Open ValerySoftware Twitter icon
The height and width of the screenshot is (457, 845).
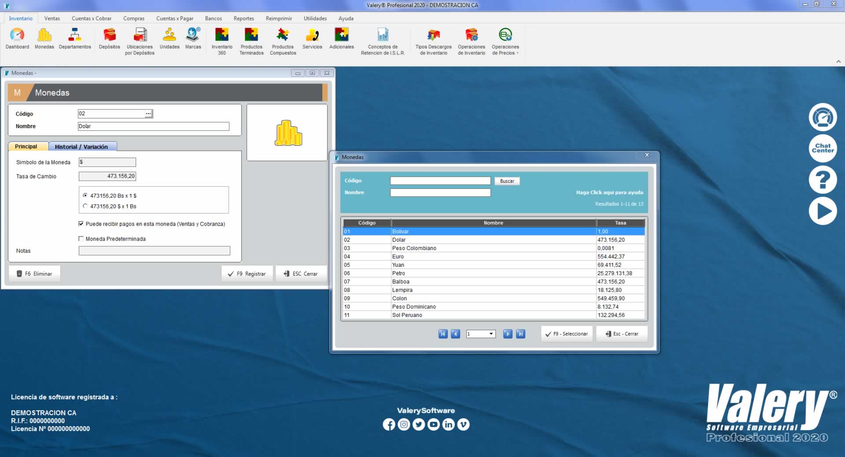(x=419, y=424)
